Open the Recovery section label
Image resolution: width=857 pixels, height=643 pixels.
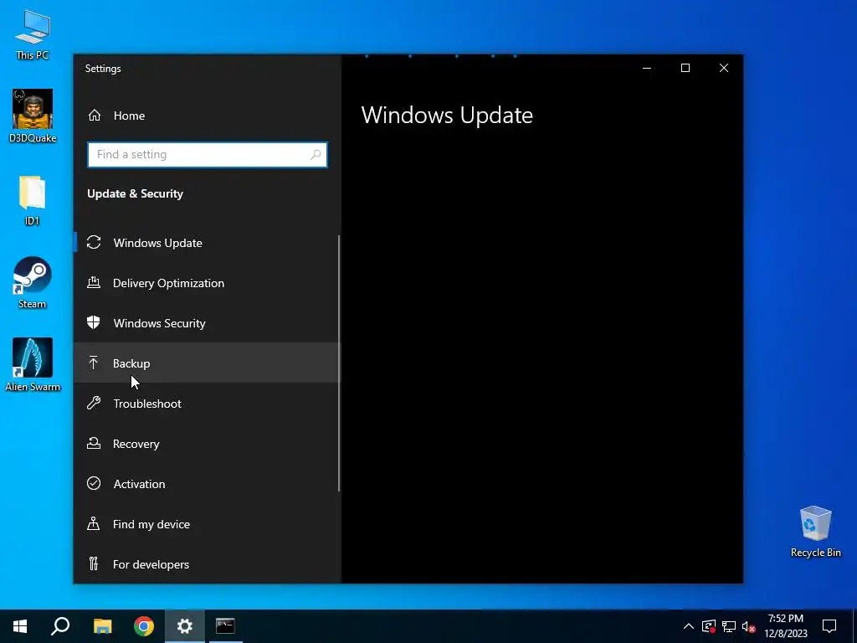click(136, 444)
